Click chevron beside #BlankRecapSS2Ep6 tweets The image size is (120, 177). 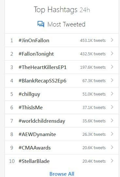pos(112,80)
